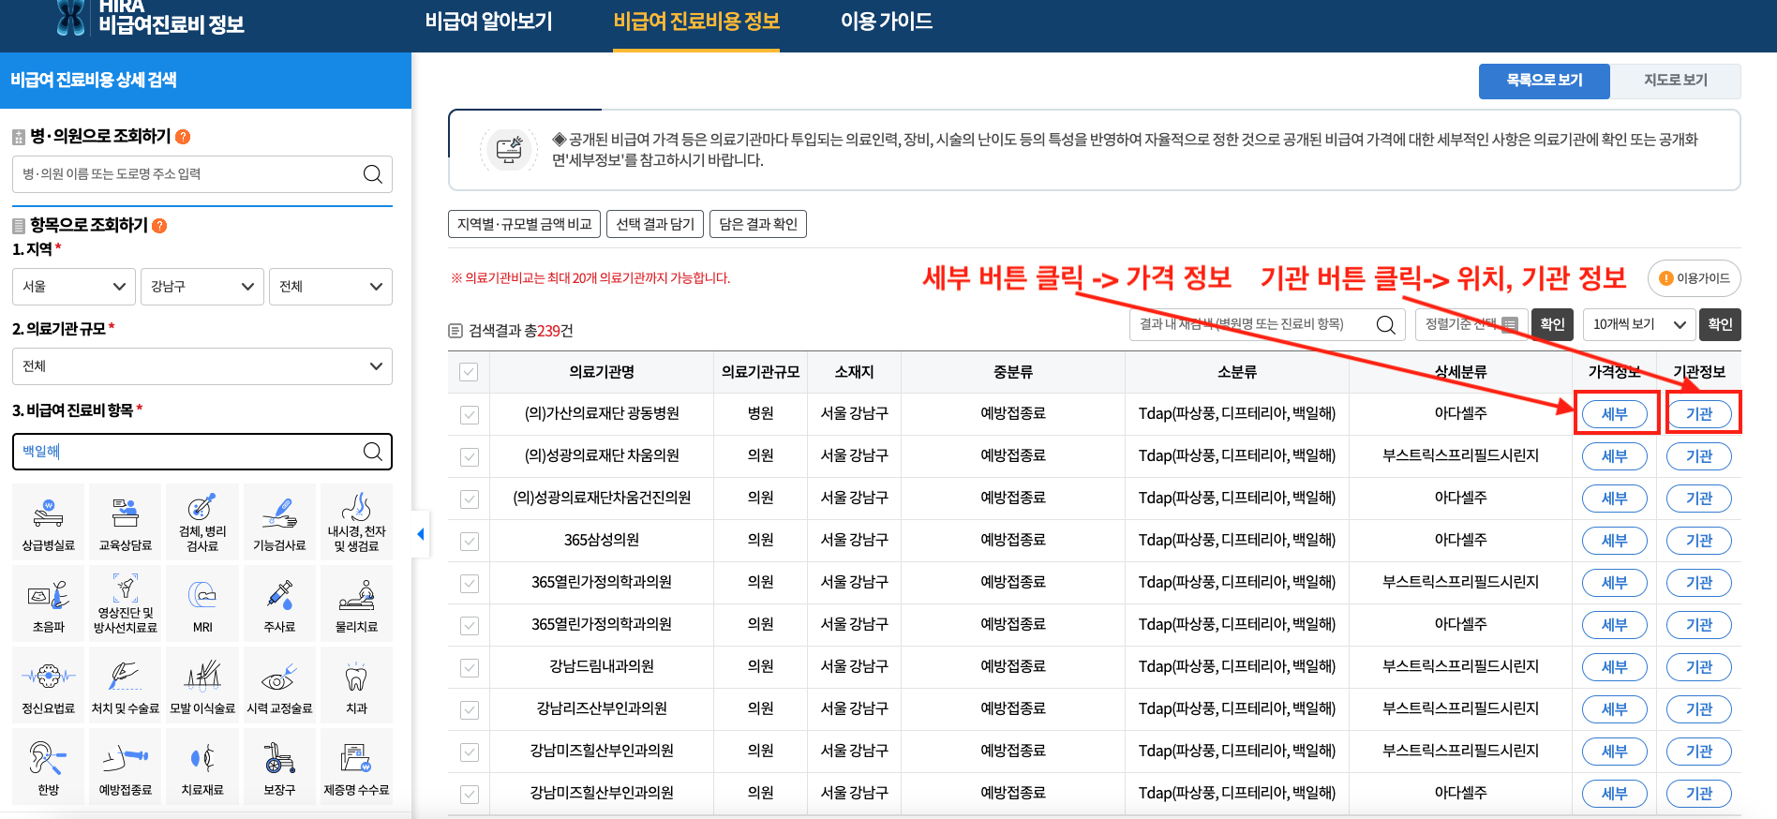Image resolution: width=1777 pixels, height=819 pixels.
Task: Click 기관 for 강남드림내과의원
Action: 1699,667
